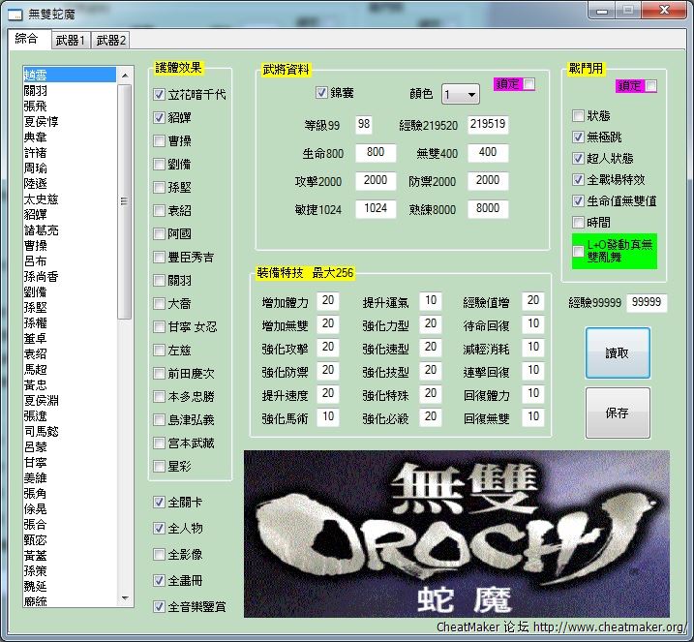Click the 等級 input field

click(364, 125)
